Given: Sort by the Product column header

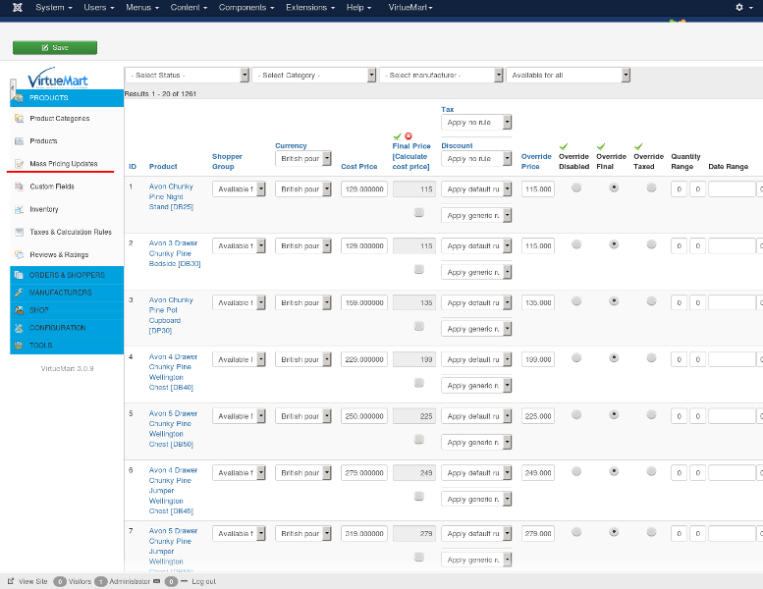Looking at the screenshot, I should tap(163, 166).
